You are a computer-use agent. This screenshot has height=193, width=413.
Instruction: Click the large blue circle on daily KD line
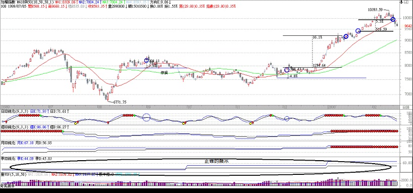146,117
